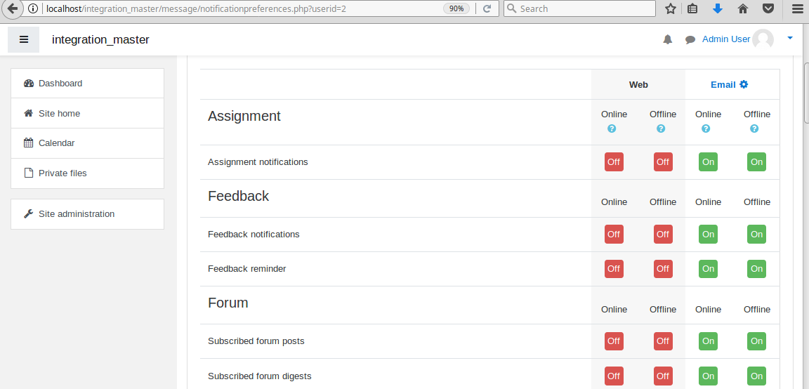Click the Site home house icon

[29, 113]
